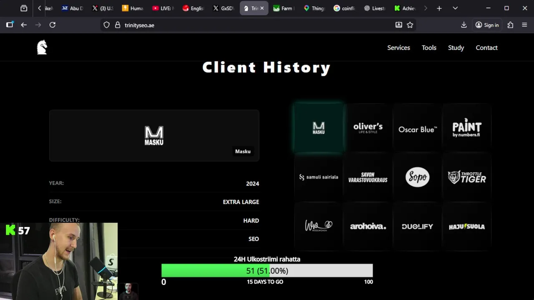
Task: Expand the list all tabs dropdown
Action: click(x=455, y=8)
